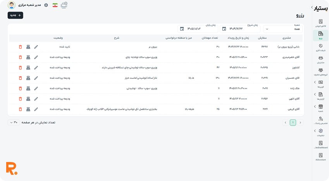This screenshot has width=329, height=181.
Task: Open the گروه‌های تخفیف discount groups item
Action: point(320,72)
